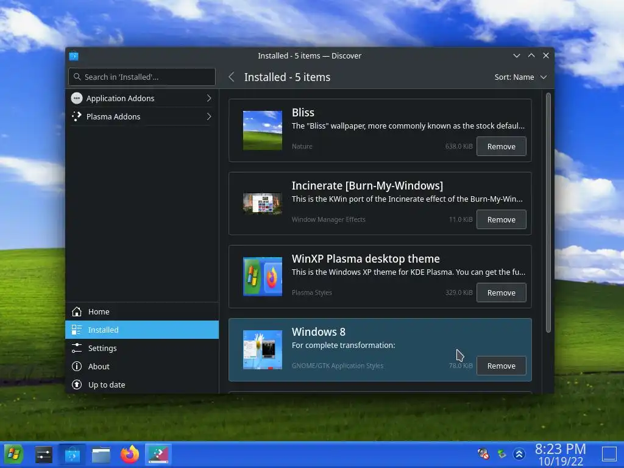Open the Sort: Name dropdown

coord(520,77)
